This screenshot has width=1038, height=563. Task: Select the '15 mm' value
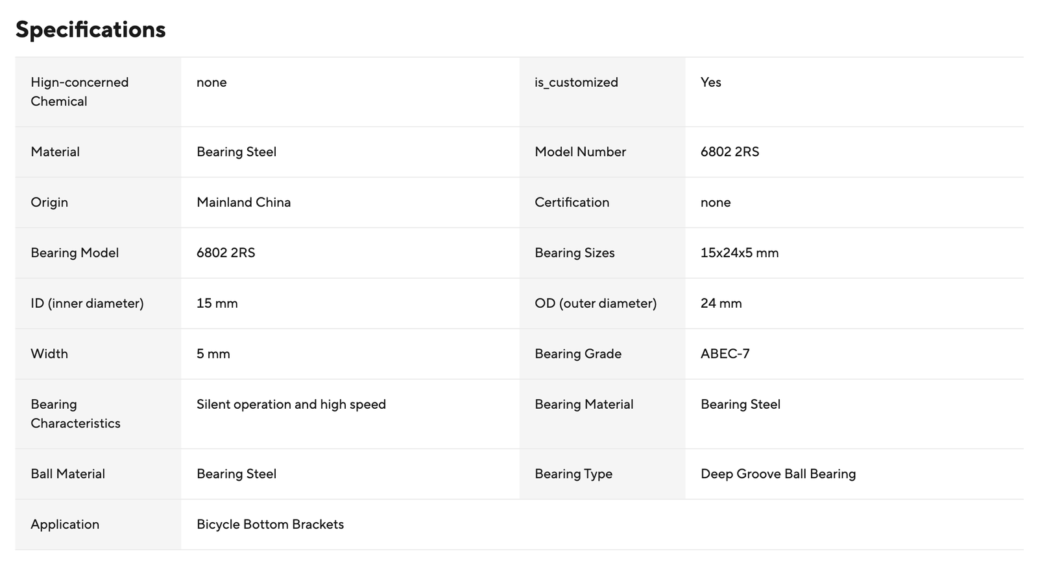[x=217, y=303]
